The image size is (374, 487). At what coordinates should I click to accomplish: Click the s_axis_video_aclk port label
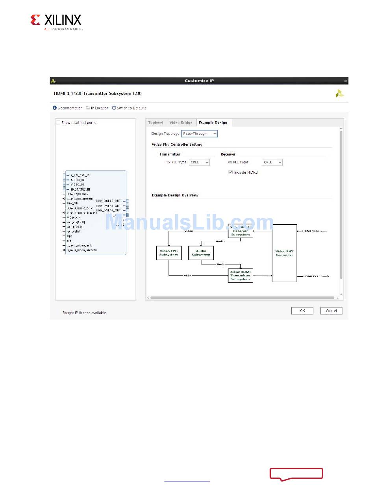click(x=80, y=245)
